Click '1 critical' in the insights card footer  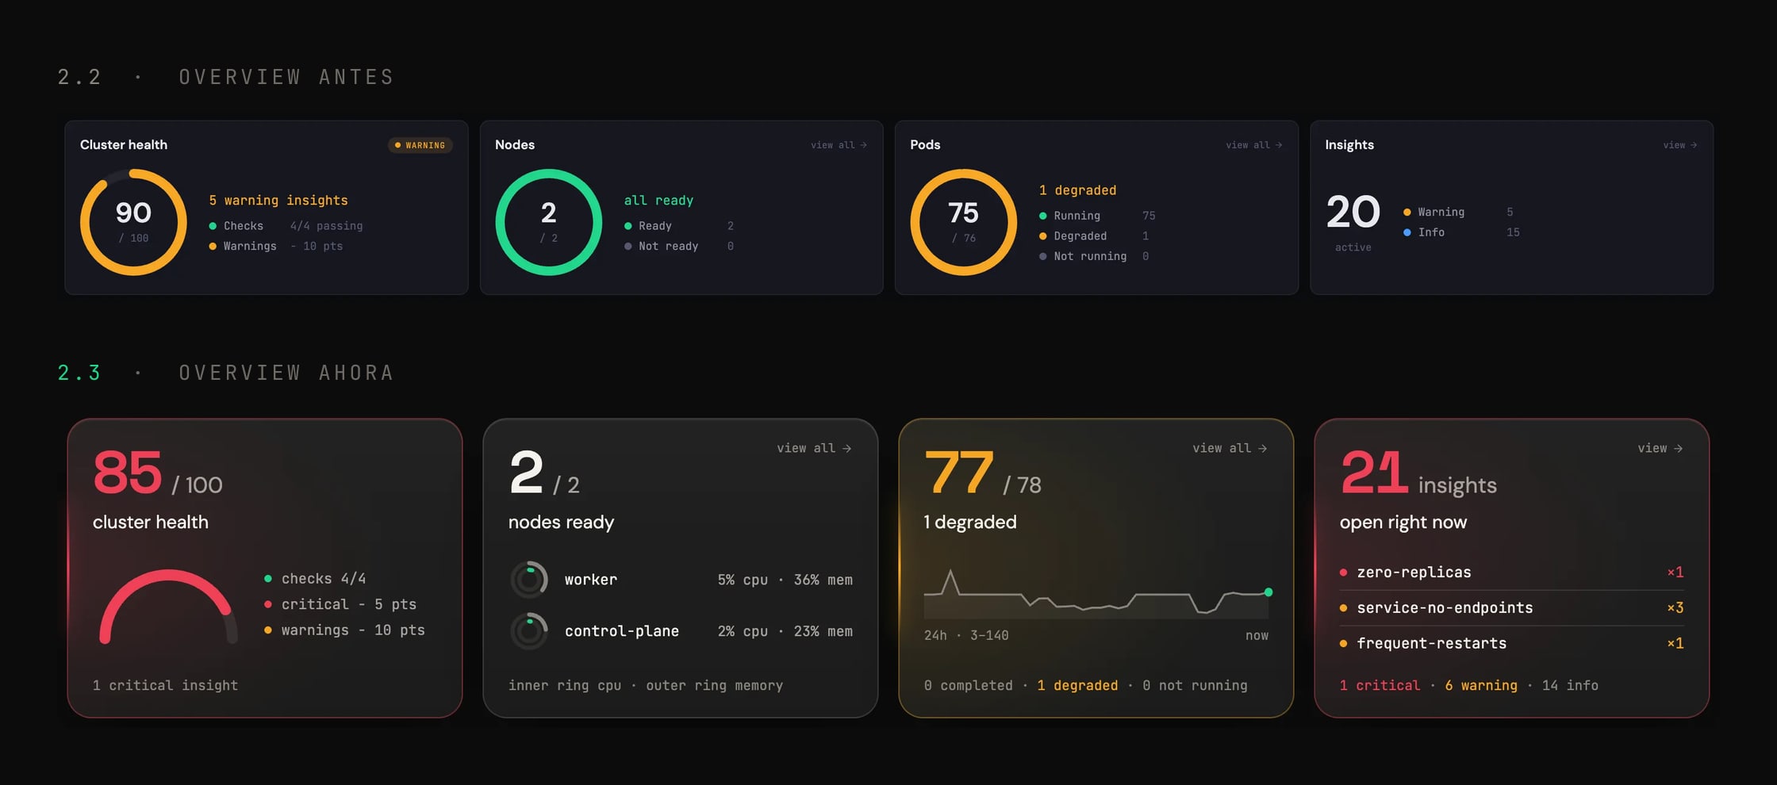click(x=1380, y=685)
